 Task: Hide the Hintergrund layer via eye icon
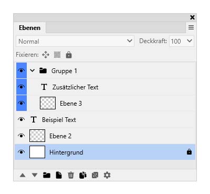22,152
